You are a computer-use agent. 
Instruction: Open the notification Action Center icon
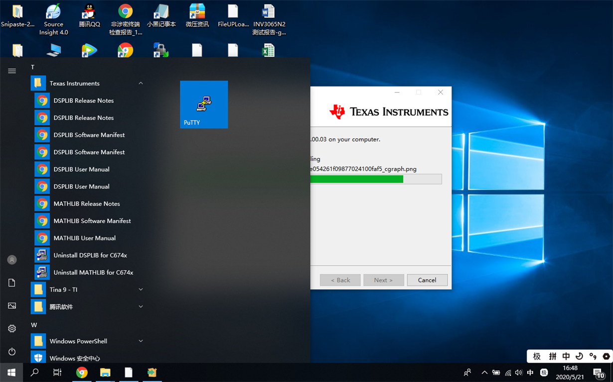coord(599,373)
